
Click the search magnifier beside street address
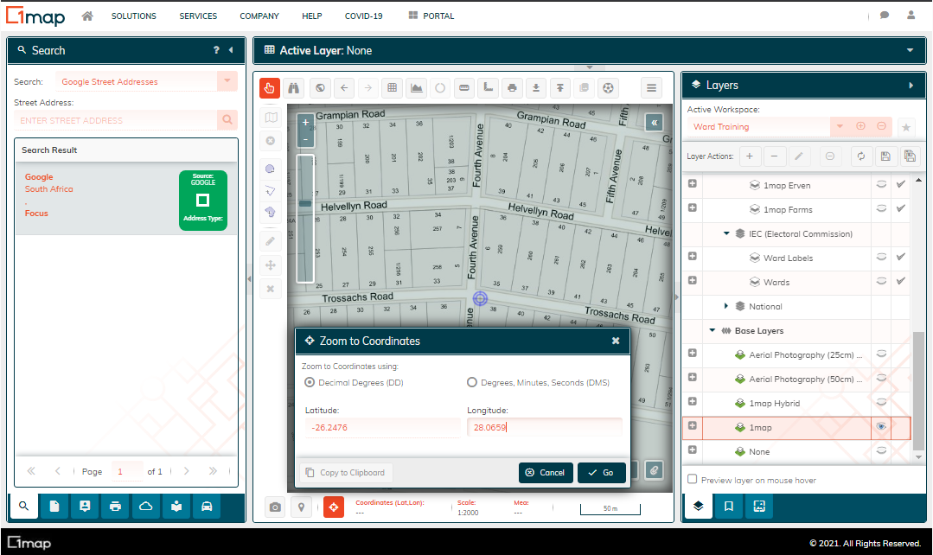[x=227, y=120]
